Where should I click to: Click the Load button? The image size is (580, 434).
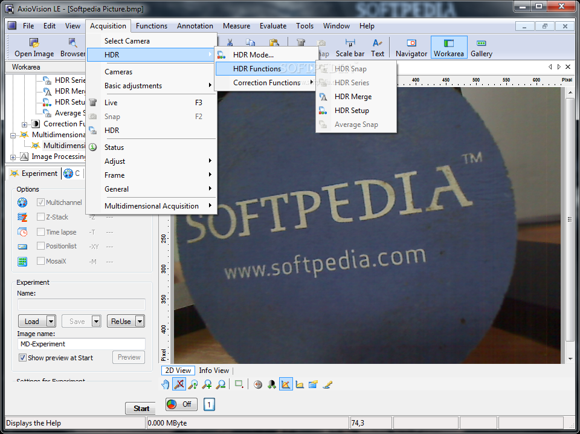[32, 321]
